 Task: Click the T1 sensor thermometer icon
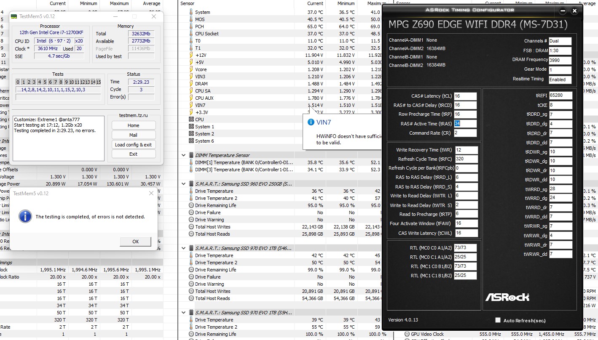191,48
